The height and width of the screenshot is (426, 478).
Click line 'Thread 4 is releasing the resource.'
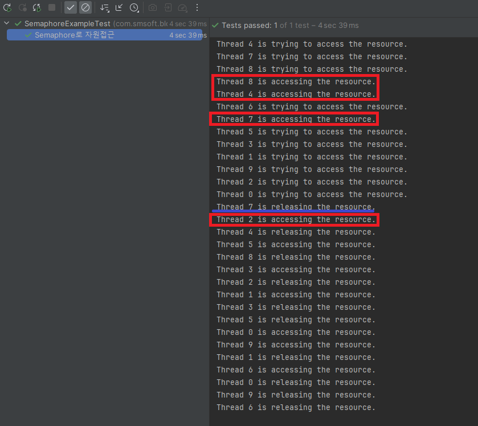pos(296,232)
